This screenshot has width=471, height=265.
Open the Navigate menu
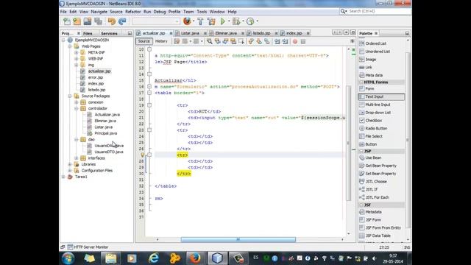[99, 12]
